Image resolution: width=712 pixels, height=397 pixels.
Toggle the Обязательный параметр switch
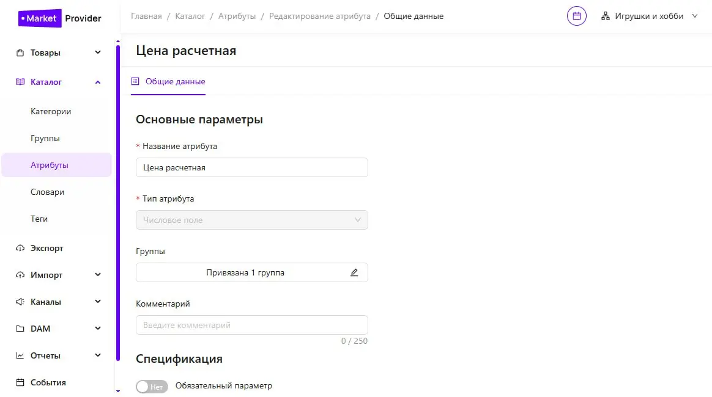coord(152,387)
